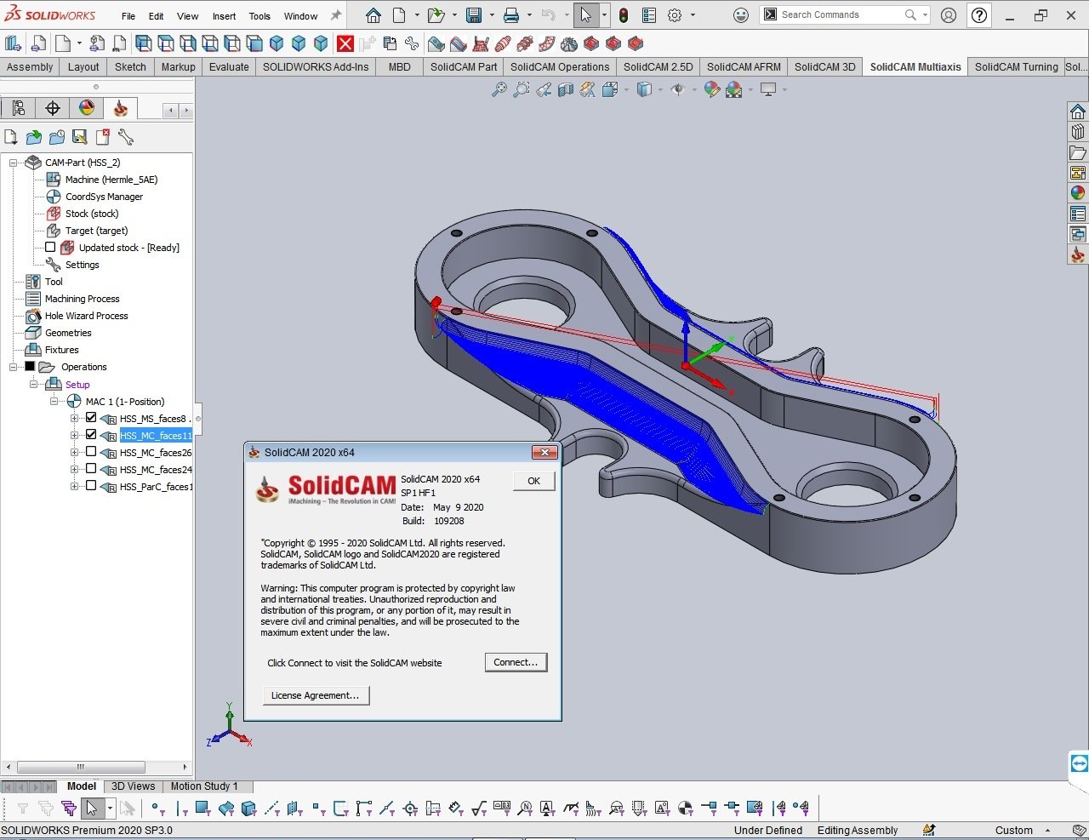The height and width of the screenshot is (840, 1089).
Task: Collapse the Operations tree node
Action: 14,367
